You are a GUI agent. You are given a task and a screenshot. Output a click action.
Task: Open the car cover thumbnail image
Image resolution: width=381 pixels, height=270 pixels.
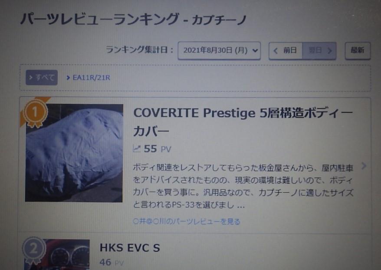coord(74,153)
